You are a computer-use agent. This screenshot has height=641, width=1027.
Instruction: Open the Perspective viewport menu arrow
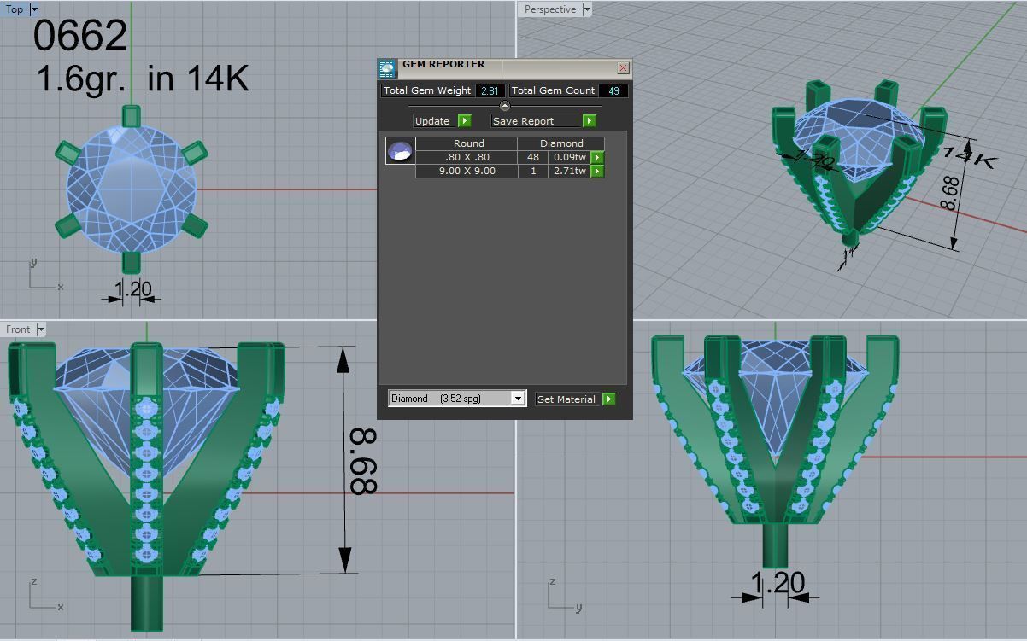588,9
